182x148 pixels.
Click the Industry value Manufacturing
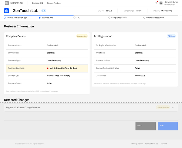pyautogui.click(x=167, y=11)
